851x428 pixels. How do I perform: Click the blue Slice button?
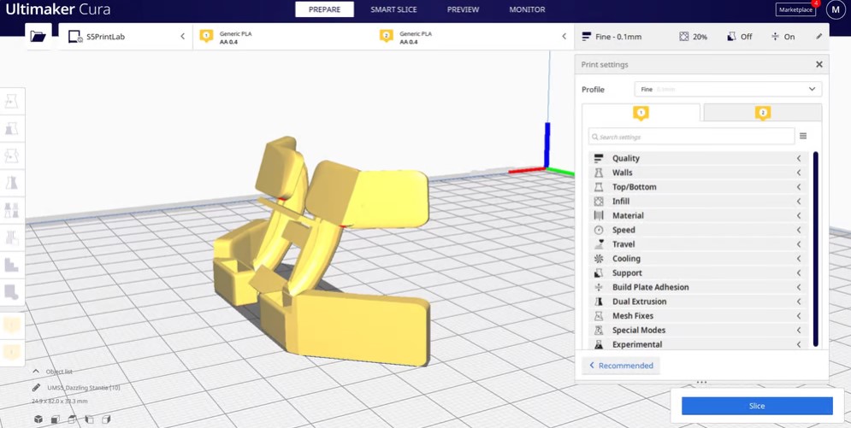757,406
